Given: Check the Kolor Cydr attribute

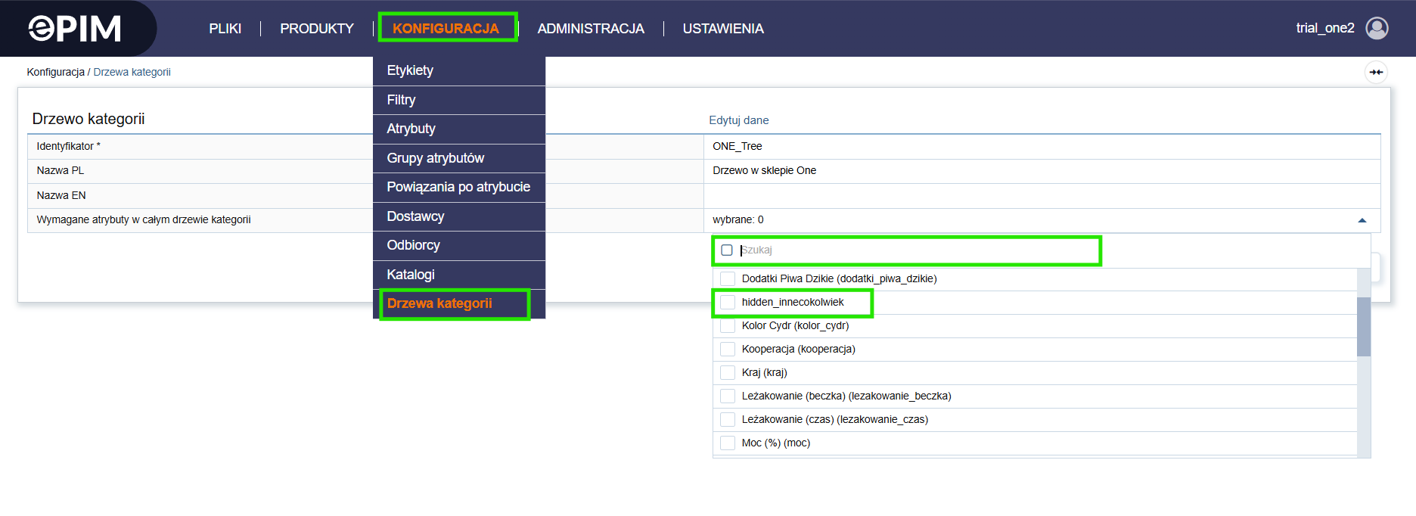Looking at the screenshot, I should (728, 326).
